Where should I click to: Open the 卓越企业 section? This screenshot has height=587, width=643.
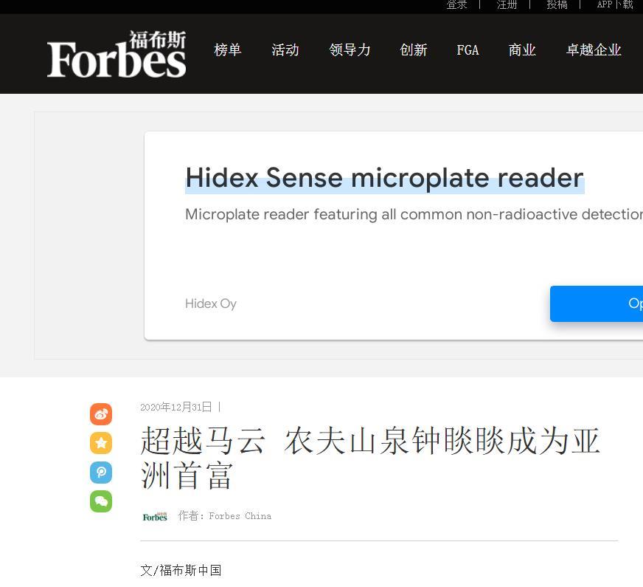pyautogui.click(x=594, y=50)
